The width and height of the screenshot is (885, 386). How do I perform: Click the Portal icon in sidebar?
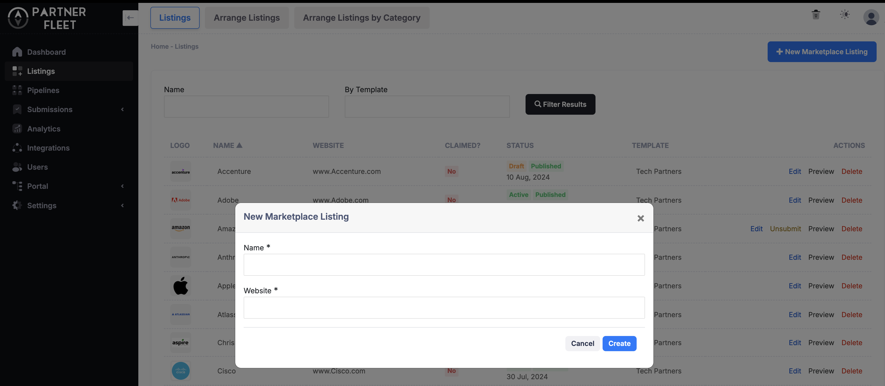(x=17, y=186)
